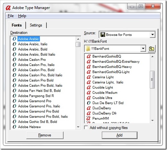The height and width of the screenshot is (150, 167).
Task: Click the OpenType icon beside Adobe Arabic
Action: [x=14, y=39]
